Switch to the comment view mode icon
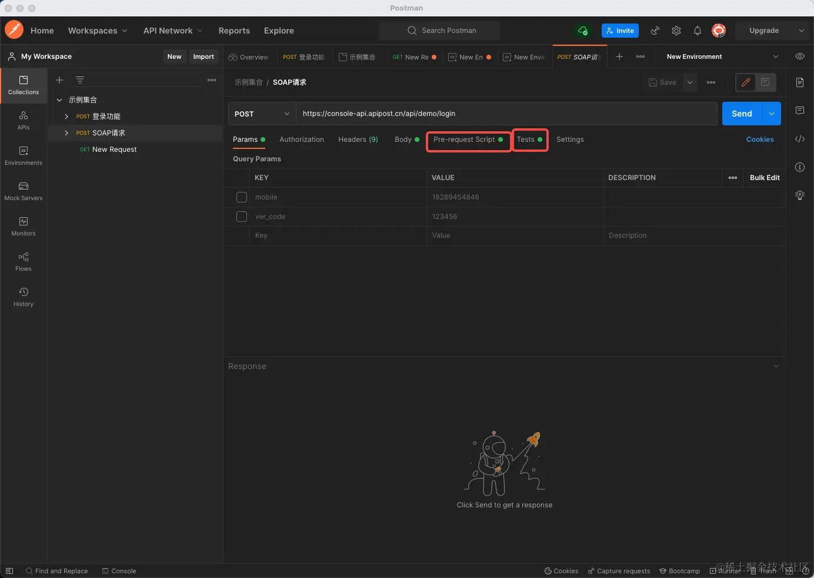The height and width of the screenshot is (578, 814). [x=765, y=82]
